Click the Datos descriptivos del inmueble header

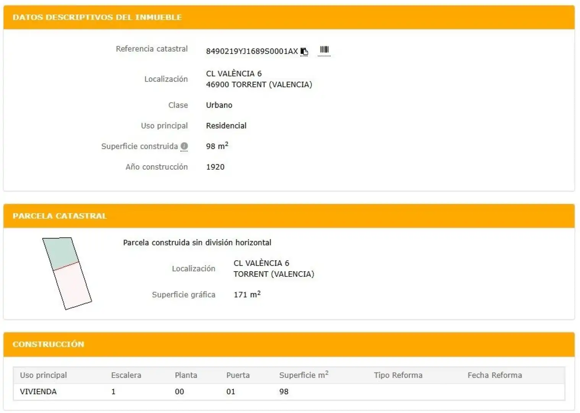(x=97, y=17)
